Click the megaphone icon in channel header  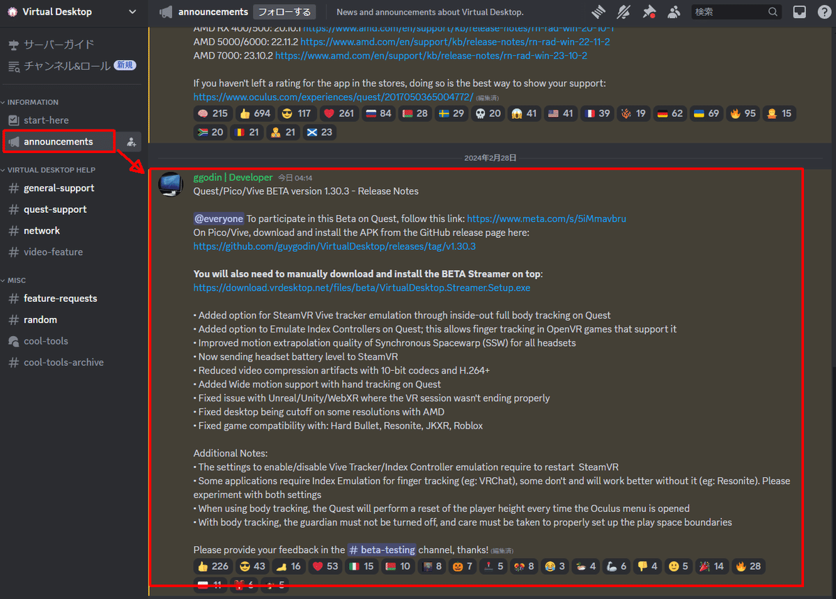click(166, 12)
